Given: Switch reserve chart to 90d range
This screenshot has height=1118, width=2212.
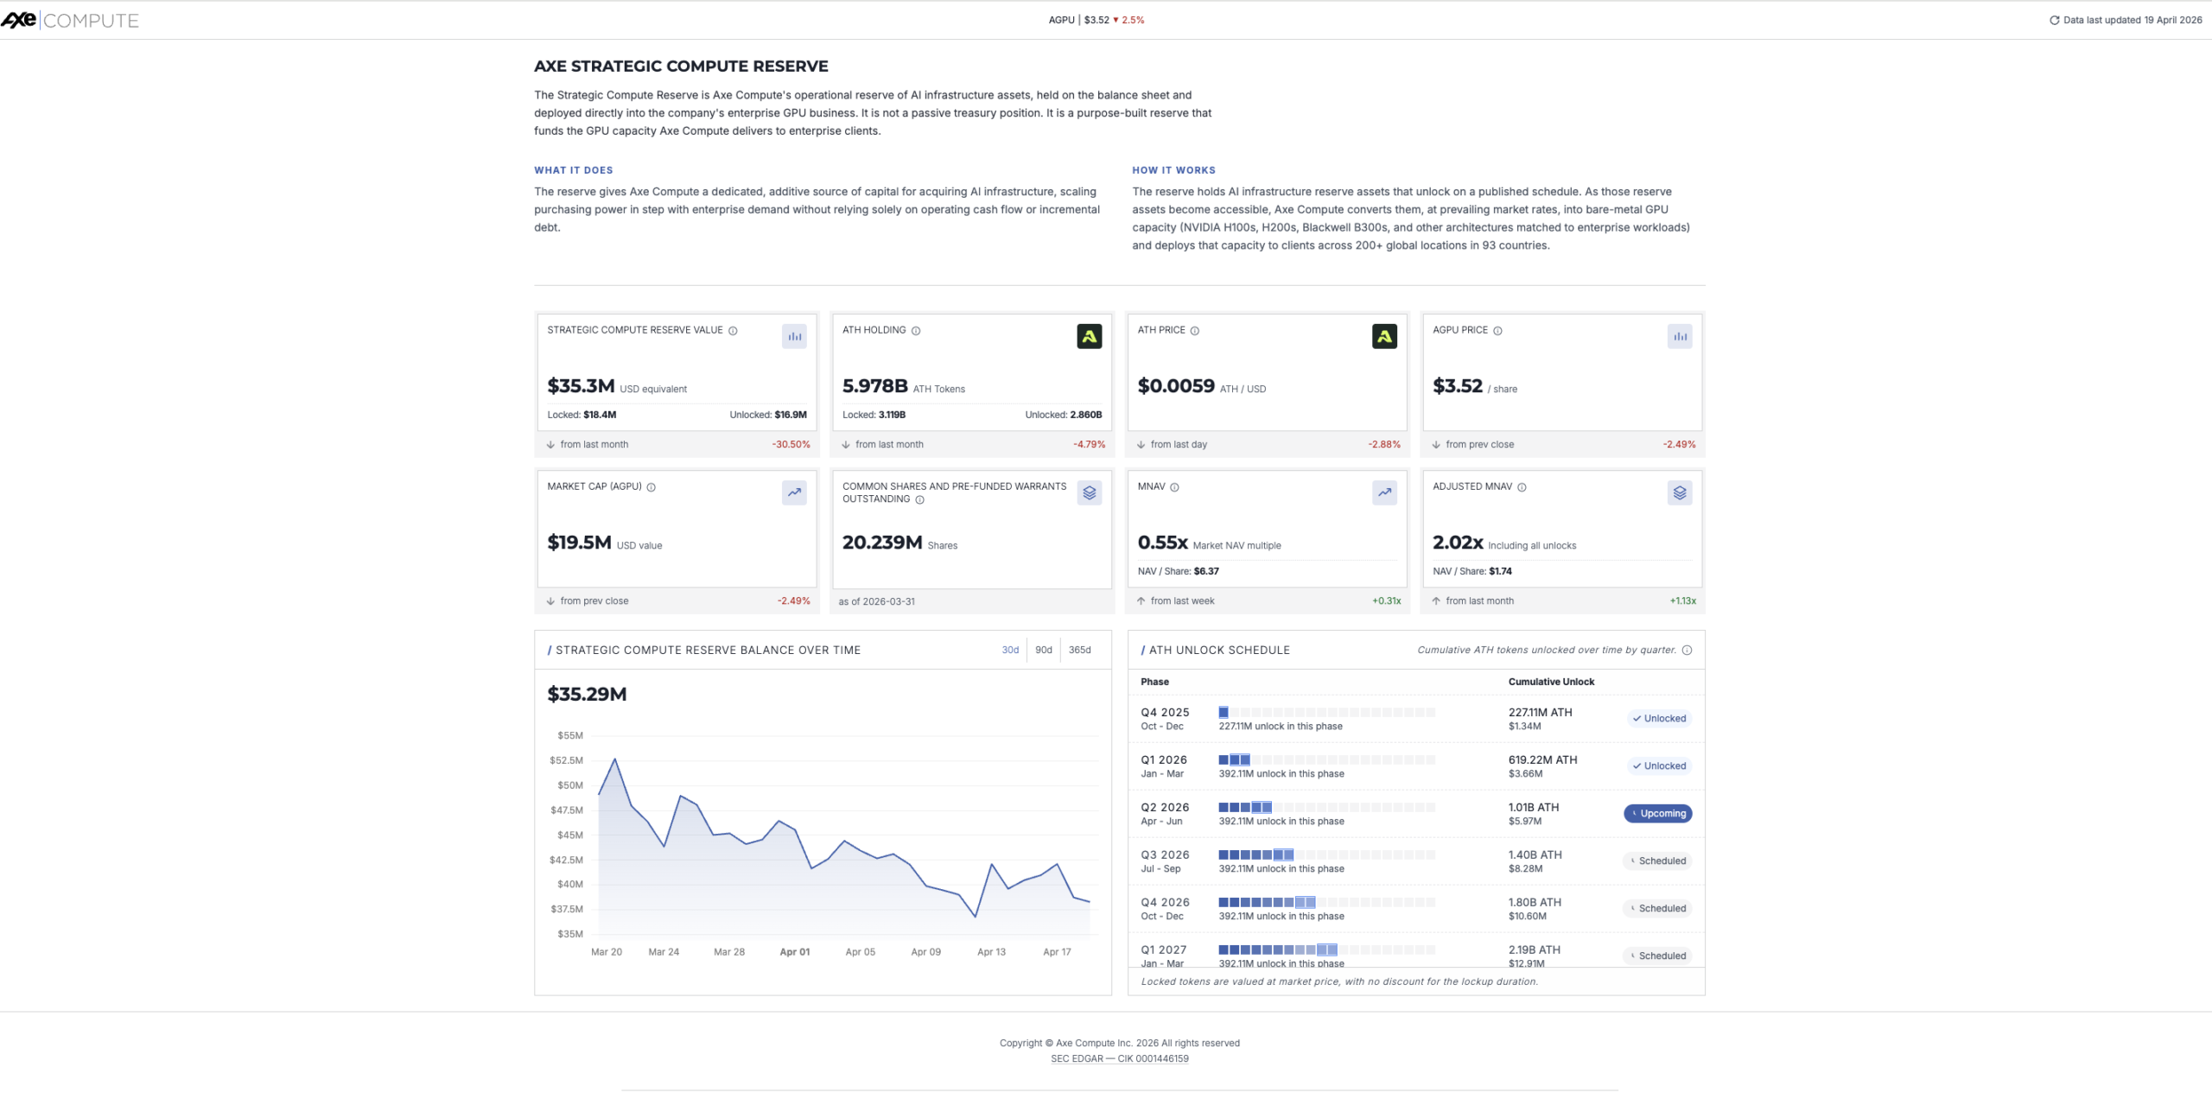Looking at the screenshot, I should click(1043, 650).
